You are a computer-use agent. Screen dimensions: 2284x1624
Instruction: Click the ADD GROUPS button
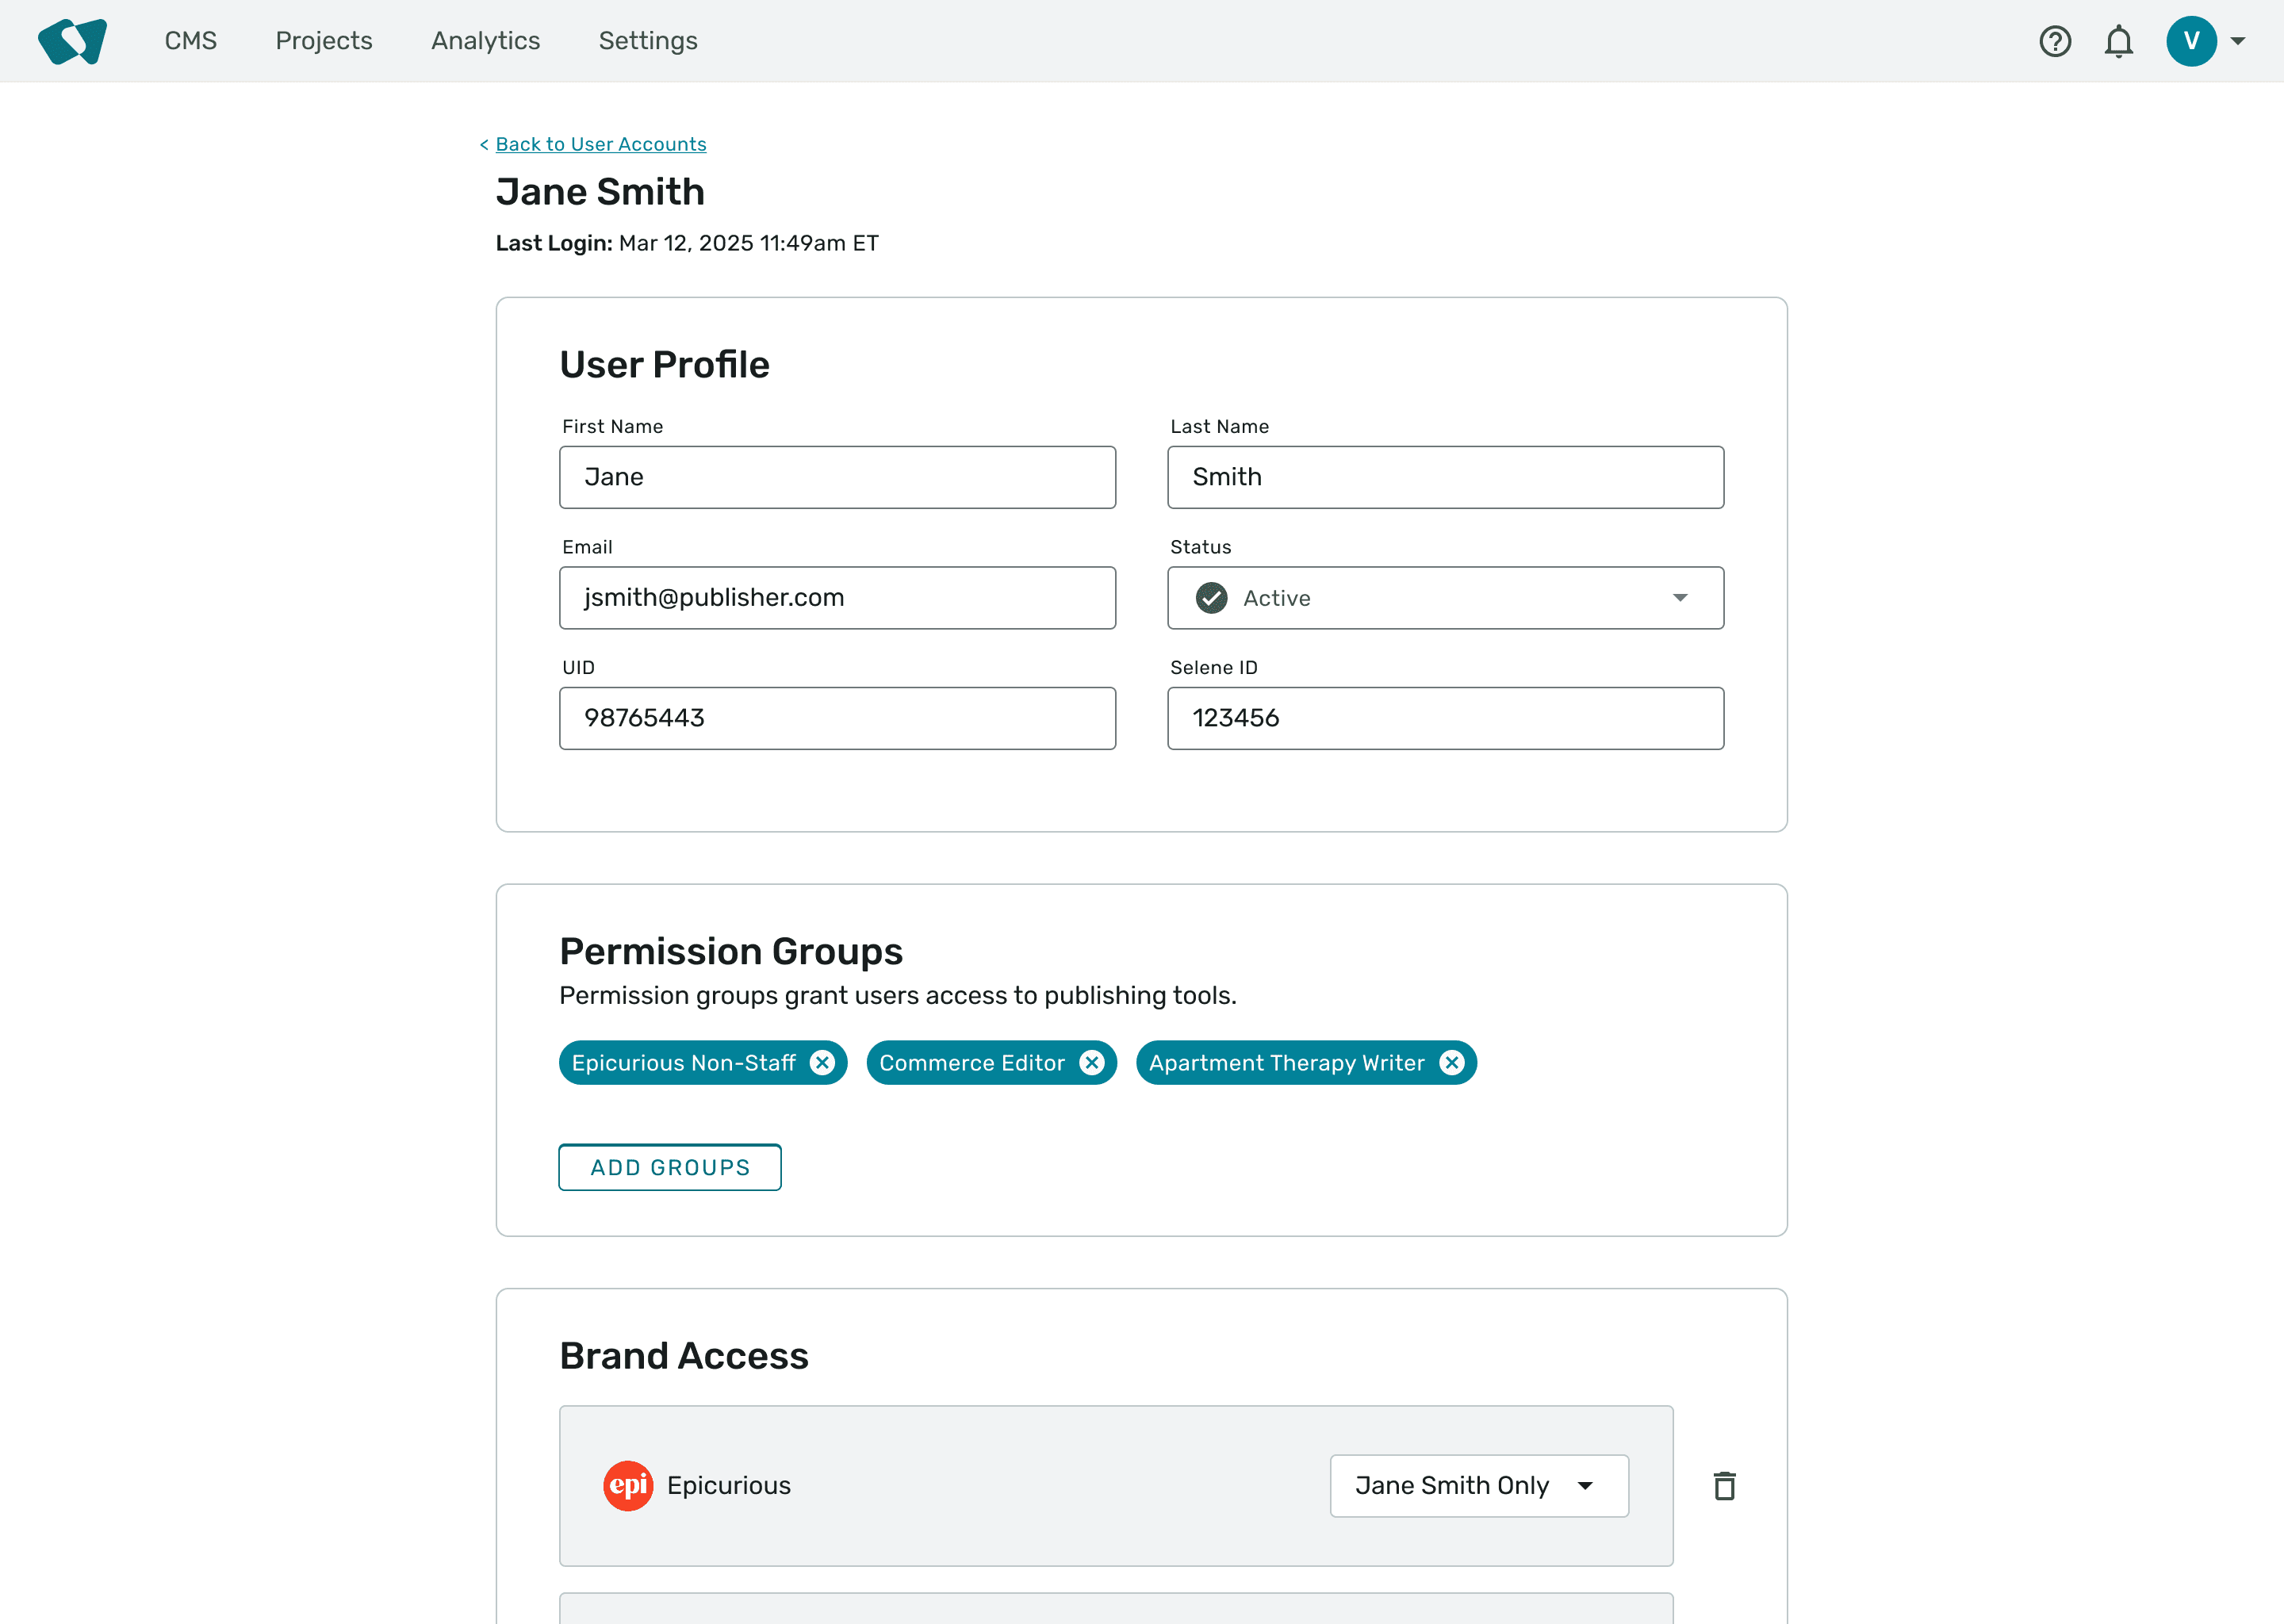pyautogui.click(x=670, y=1167)
